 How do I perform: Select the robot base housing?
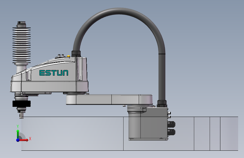pyautogui.click(x=148, y=124)
